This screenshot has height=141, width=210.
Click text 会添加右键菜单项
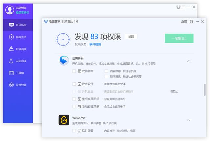click(115, 107)
